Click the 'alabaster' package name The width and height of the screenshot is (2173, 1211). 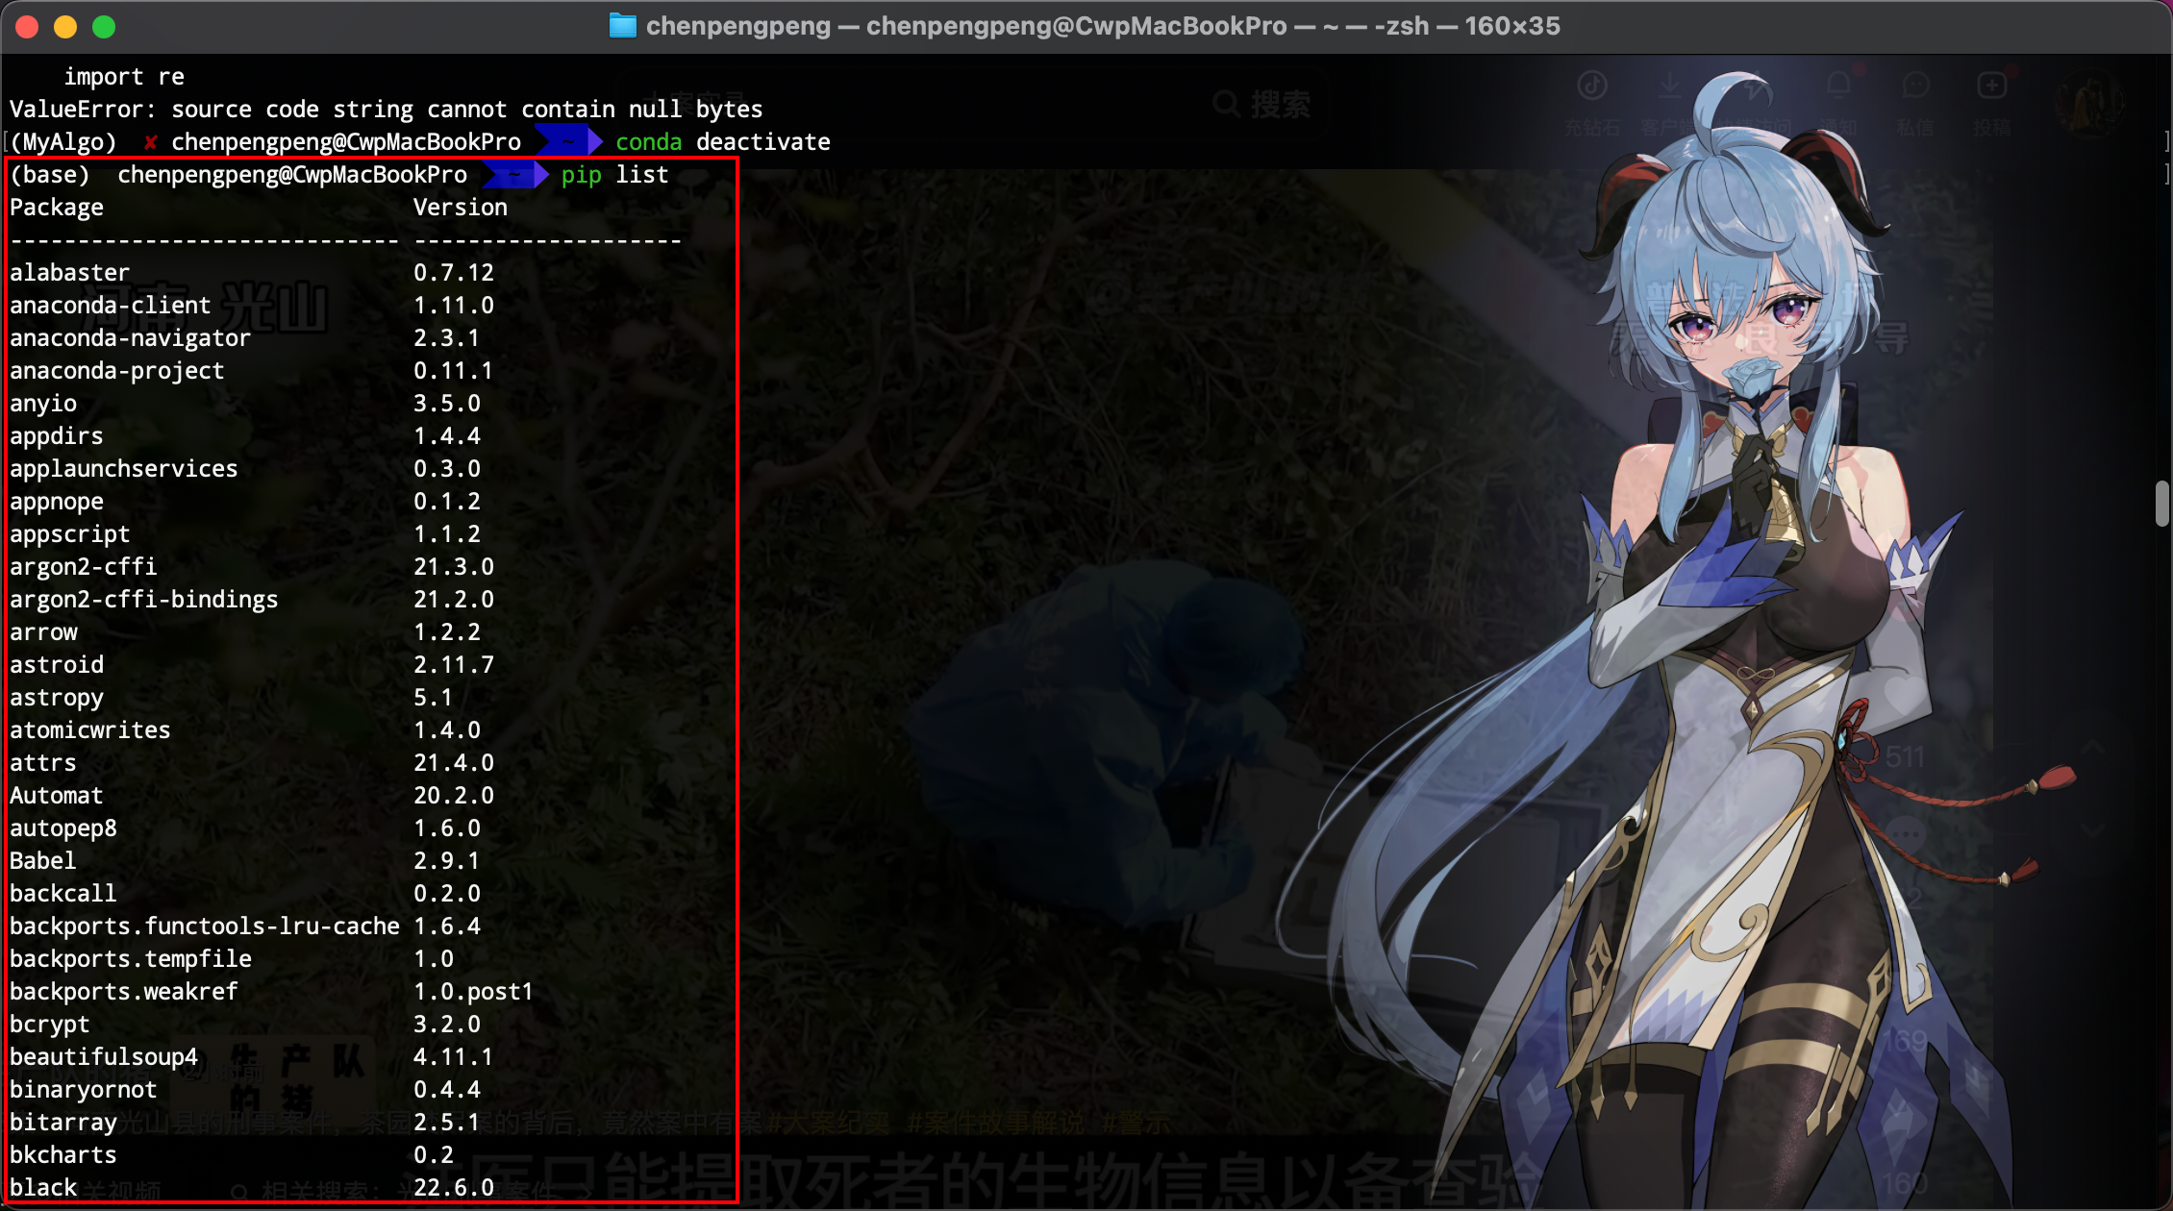click(x=69, y=273)
